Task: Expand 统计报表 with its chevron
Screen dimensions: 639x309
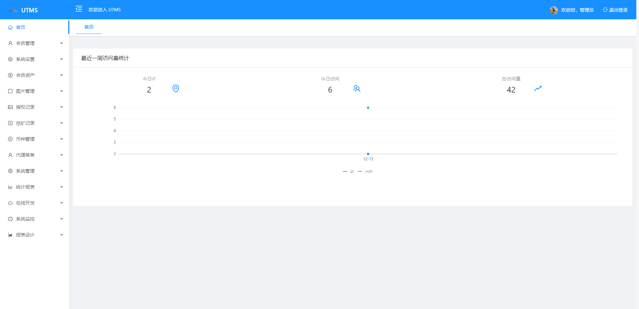Action: coord(62,187)
